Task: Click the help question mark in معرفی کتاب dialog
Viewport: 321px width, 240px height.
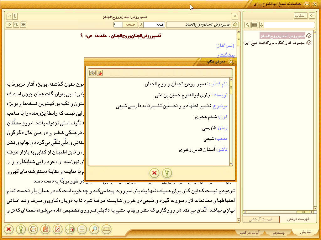Action: [x=167, y=173]
